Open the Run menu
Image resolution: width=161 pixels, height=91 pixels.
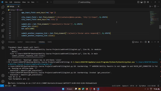[x=33, y=2]
